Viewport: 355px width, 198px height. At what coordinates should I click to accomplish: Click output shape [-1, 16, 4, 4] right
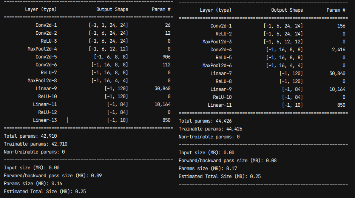click(284, 65)
